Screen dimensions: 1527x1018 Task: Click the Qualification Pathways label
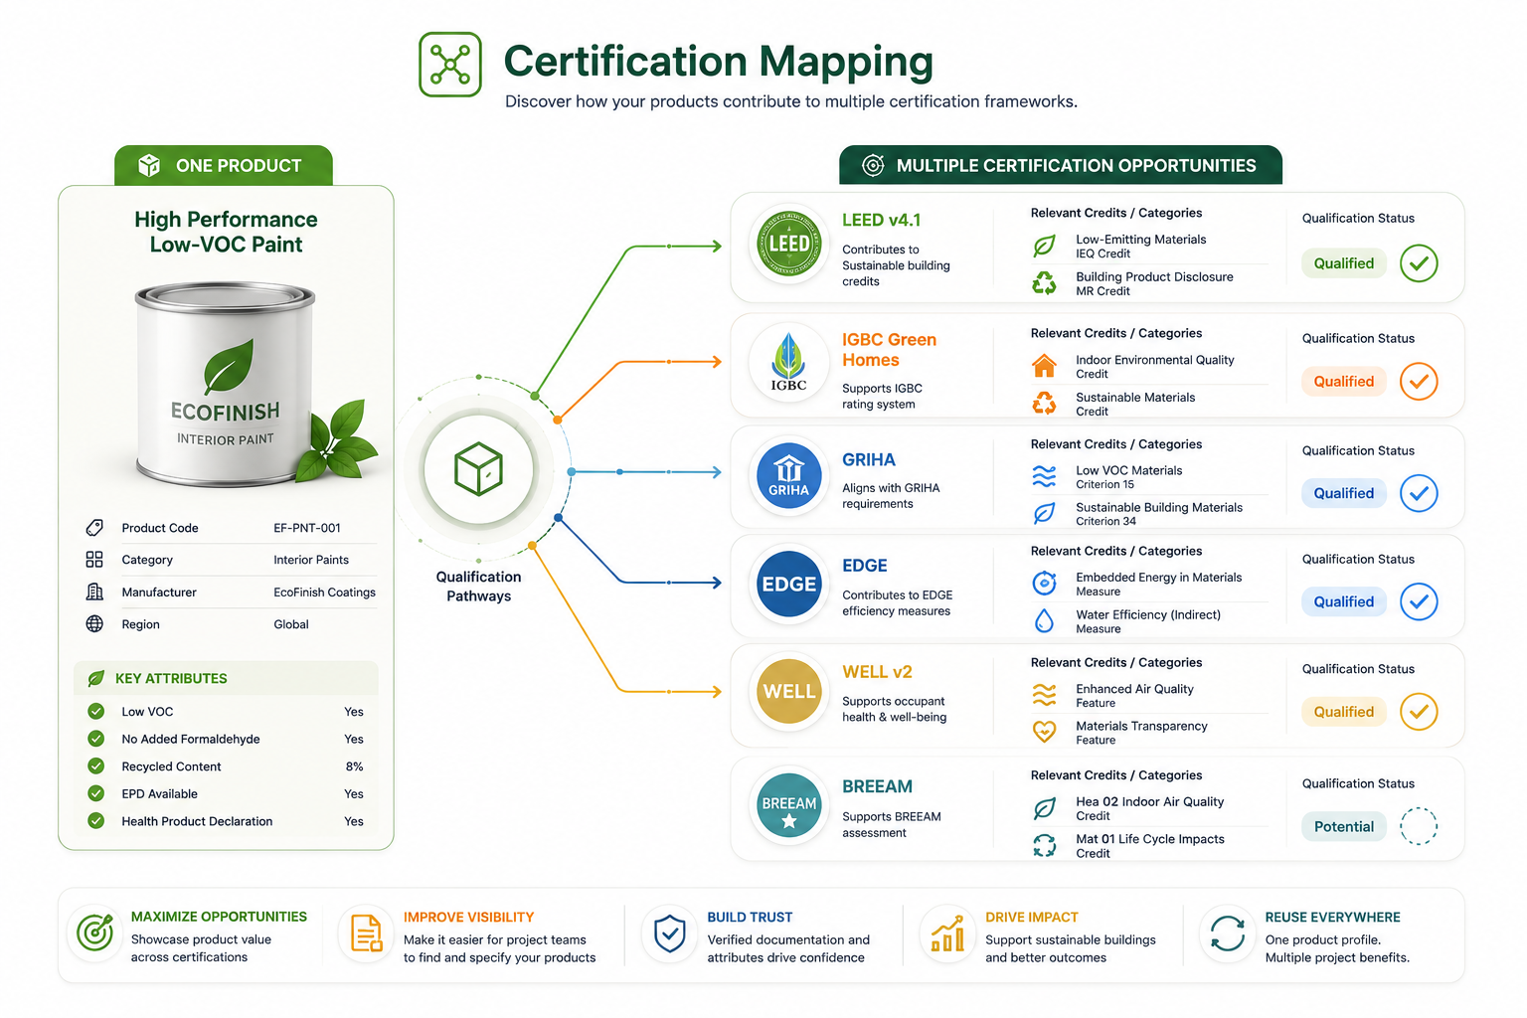pos(479,587)
